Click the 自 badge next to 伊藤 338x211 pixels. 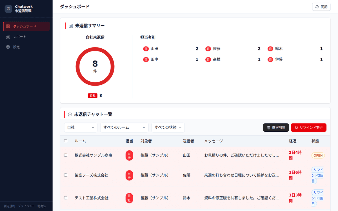tap(270, 59)
